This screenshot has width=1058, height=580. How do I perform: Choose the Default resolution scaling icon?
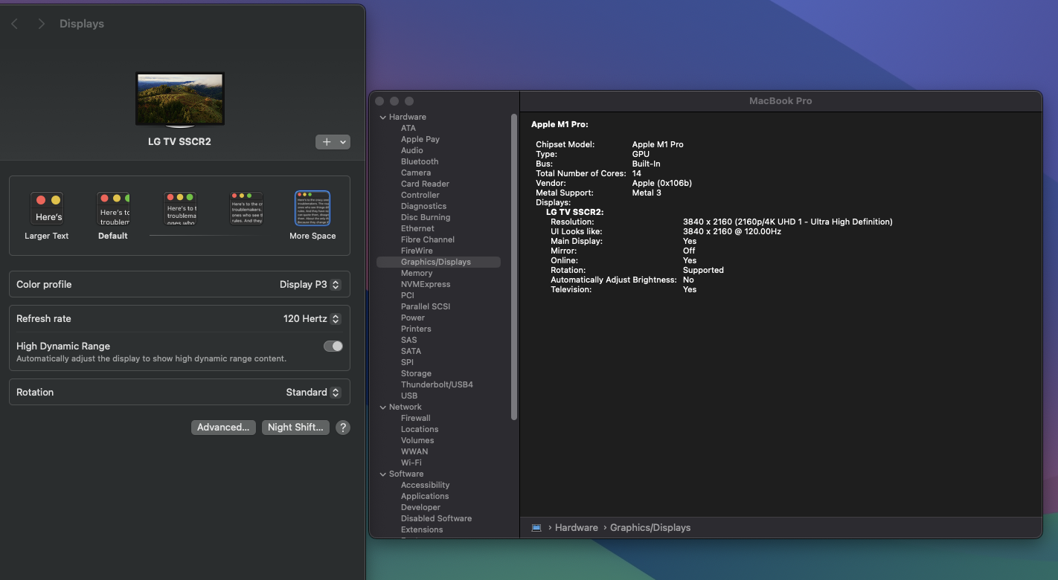pyautogui.click(x=113, y=209)
